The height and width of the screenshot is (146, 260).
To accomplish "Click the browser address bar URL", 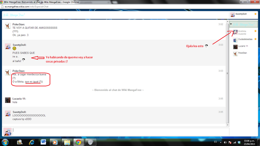I will point(26,7).
